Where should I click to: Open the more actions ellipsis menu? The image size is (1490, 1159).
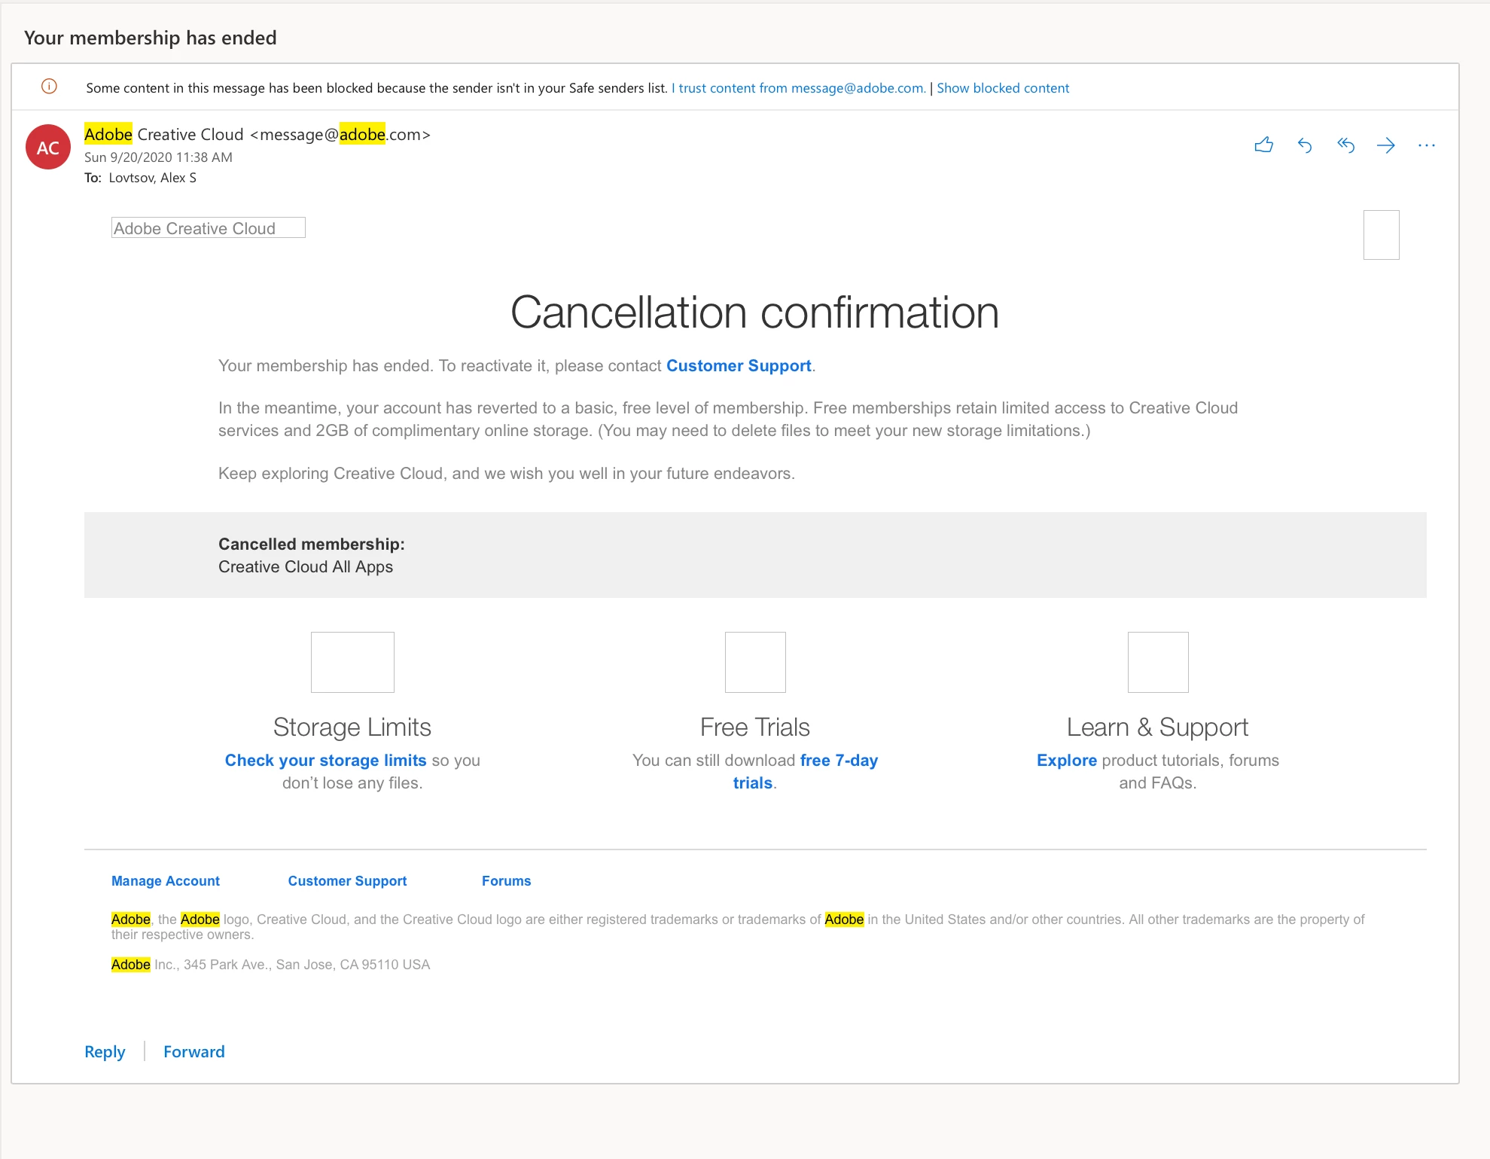point(1426,145)
